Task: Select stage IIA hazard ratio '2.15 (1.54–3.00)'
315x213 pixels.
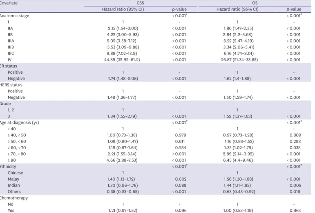Action: pos(123,28)
